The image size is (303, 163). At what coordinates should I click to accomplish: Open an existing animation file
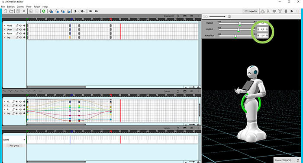pyautogui.click(x=11, y=11)
